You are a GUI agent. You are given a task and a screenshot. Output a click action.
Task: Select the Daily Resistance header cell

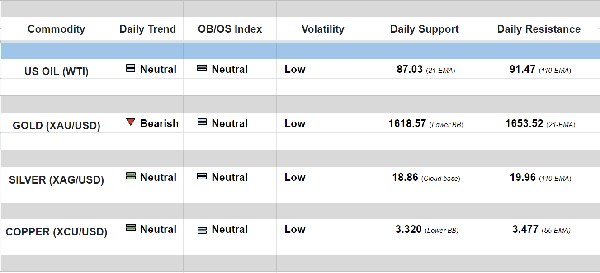(539, 29)
